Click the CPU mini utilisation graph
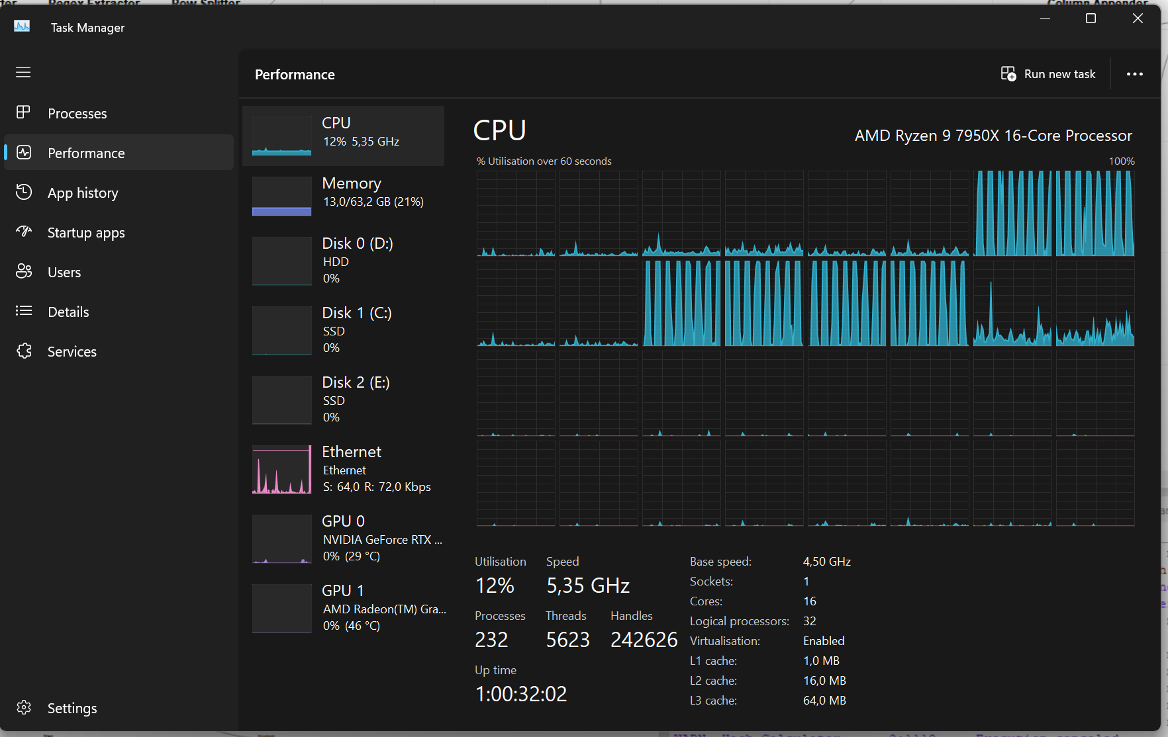 281,136
